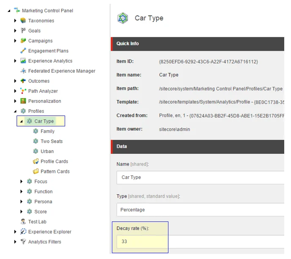Expand the Outcomes node
291x259 pixels.
pyautogui.click(x=15, y=81)
